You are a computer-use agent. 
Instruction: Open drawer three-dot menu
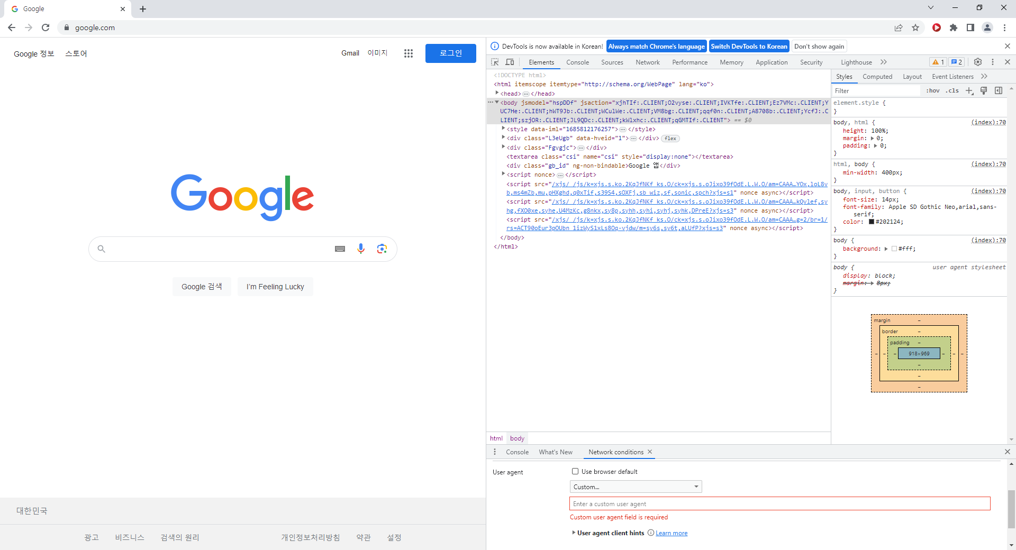pos(495,452)
